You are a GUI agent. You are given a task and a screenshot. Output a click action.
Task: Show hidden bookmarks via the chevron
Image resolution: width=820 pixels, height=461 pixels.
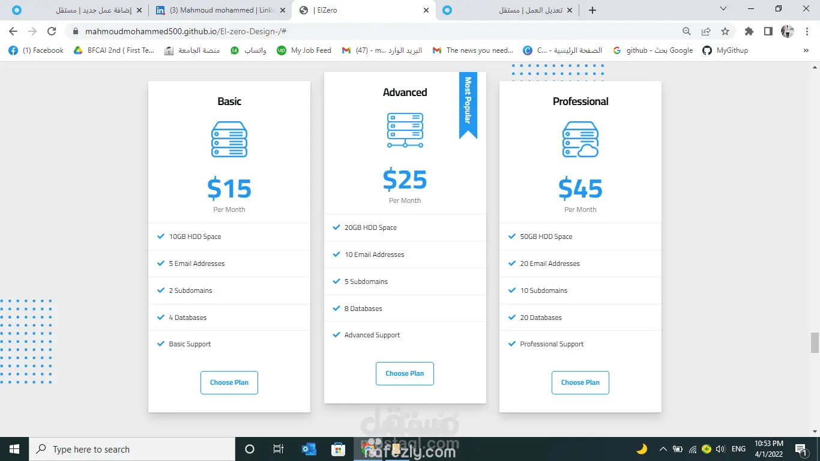point(806,50)
